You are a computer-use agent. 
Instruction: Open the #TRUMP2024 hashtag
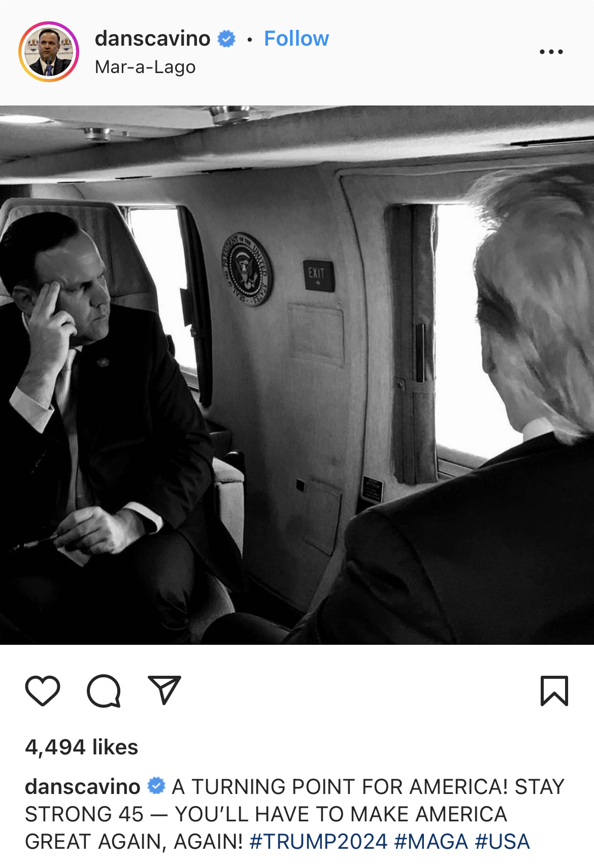pos(318,842)
